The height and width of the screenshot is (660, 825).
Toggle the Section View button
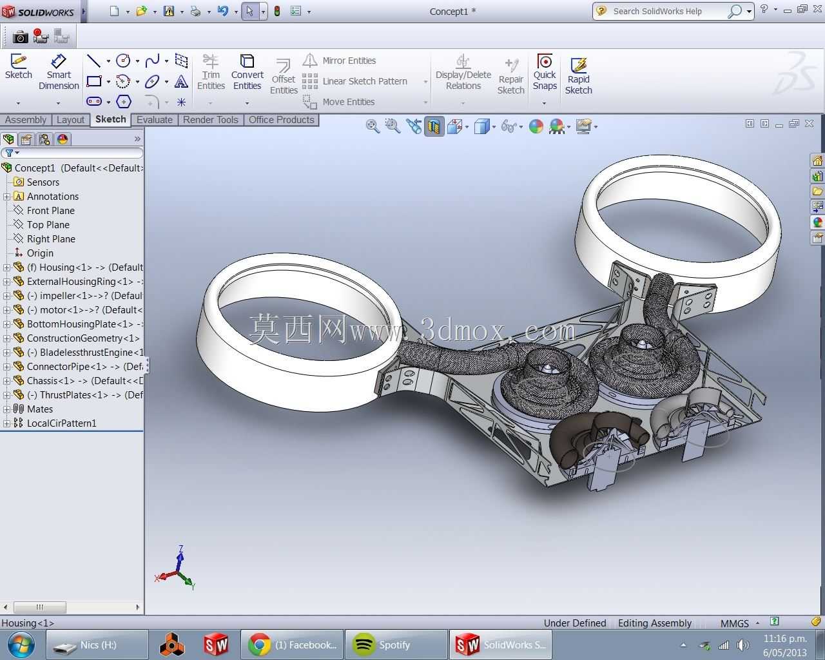(x=434, y=126)
